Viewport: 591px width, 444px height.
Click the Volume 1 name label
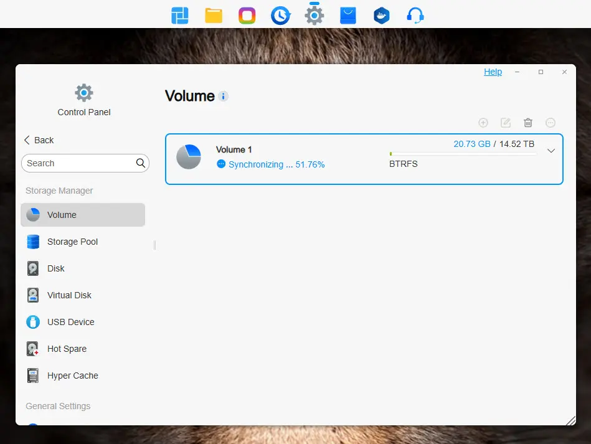tap(234, 149)
